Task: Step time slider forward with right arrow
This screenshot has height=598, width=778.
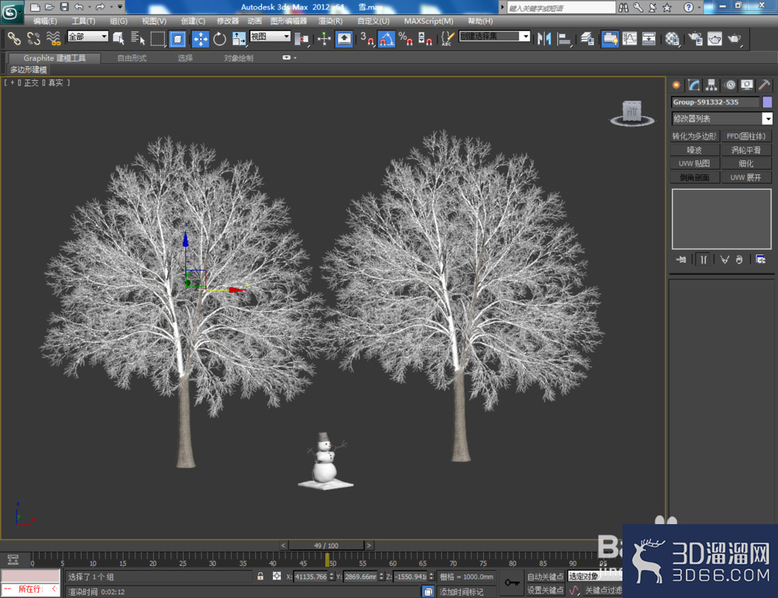Action: click(x=369, y=545)
